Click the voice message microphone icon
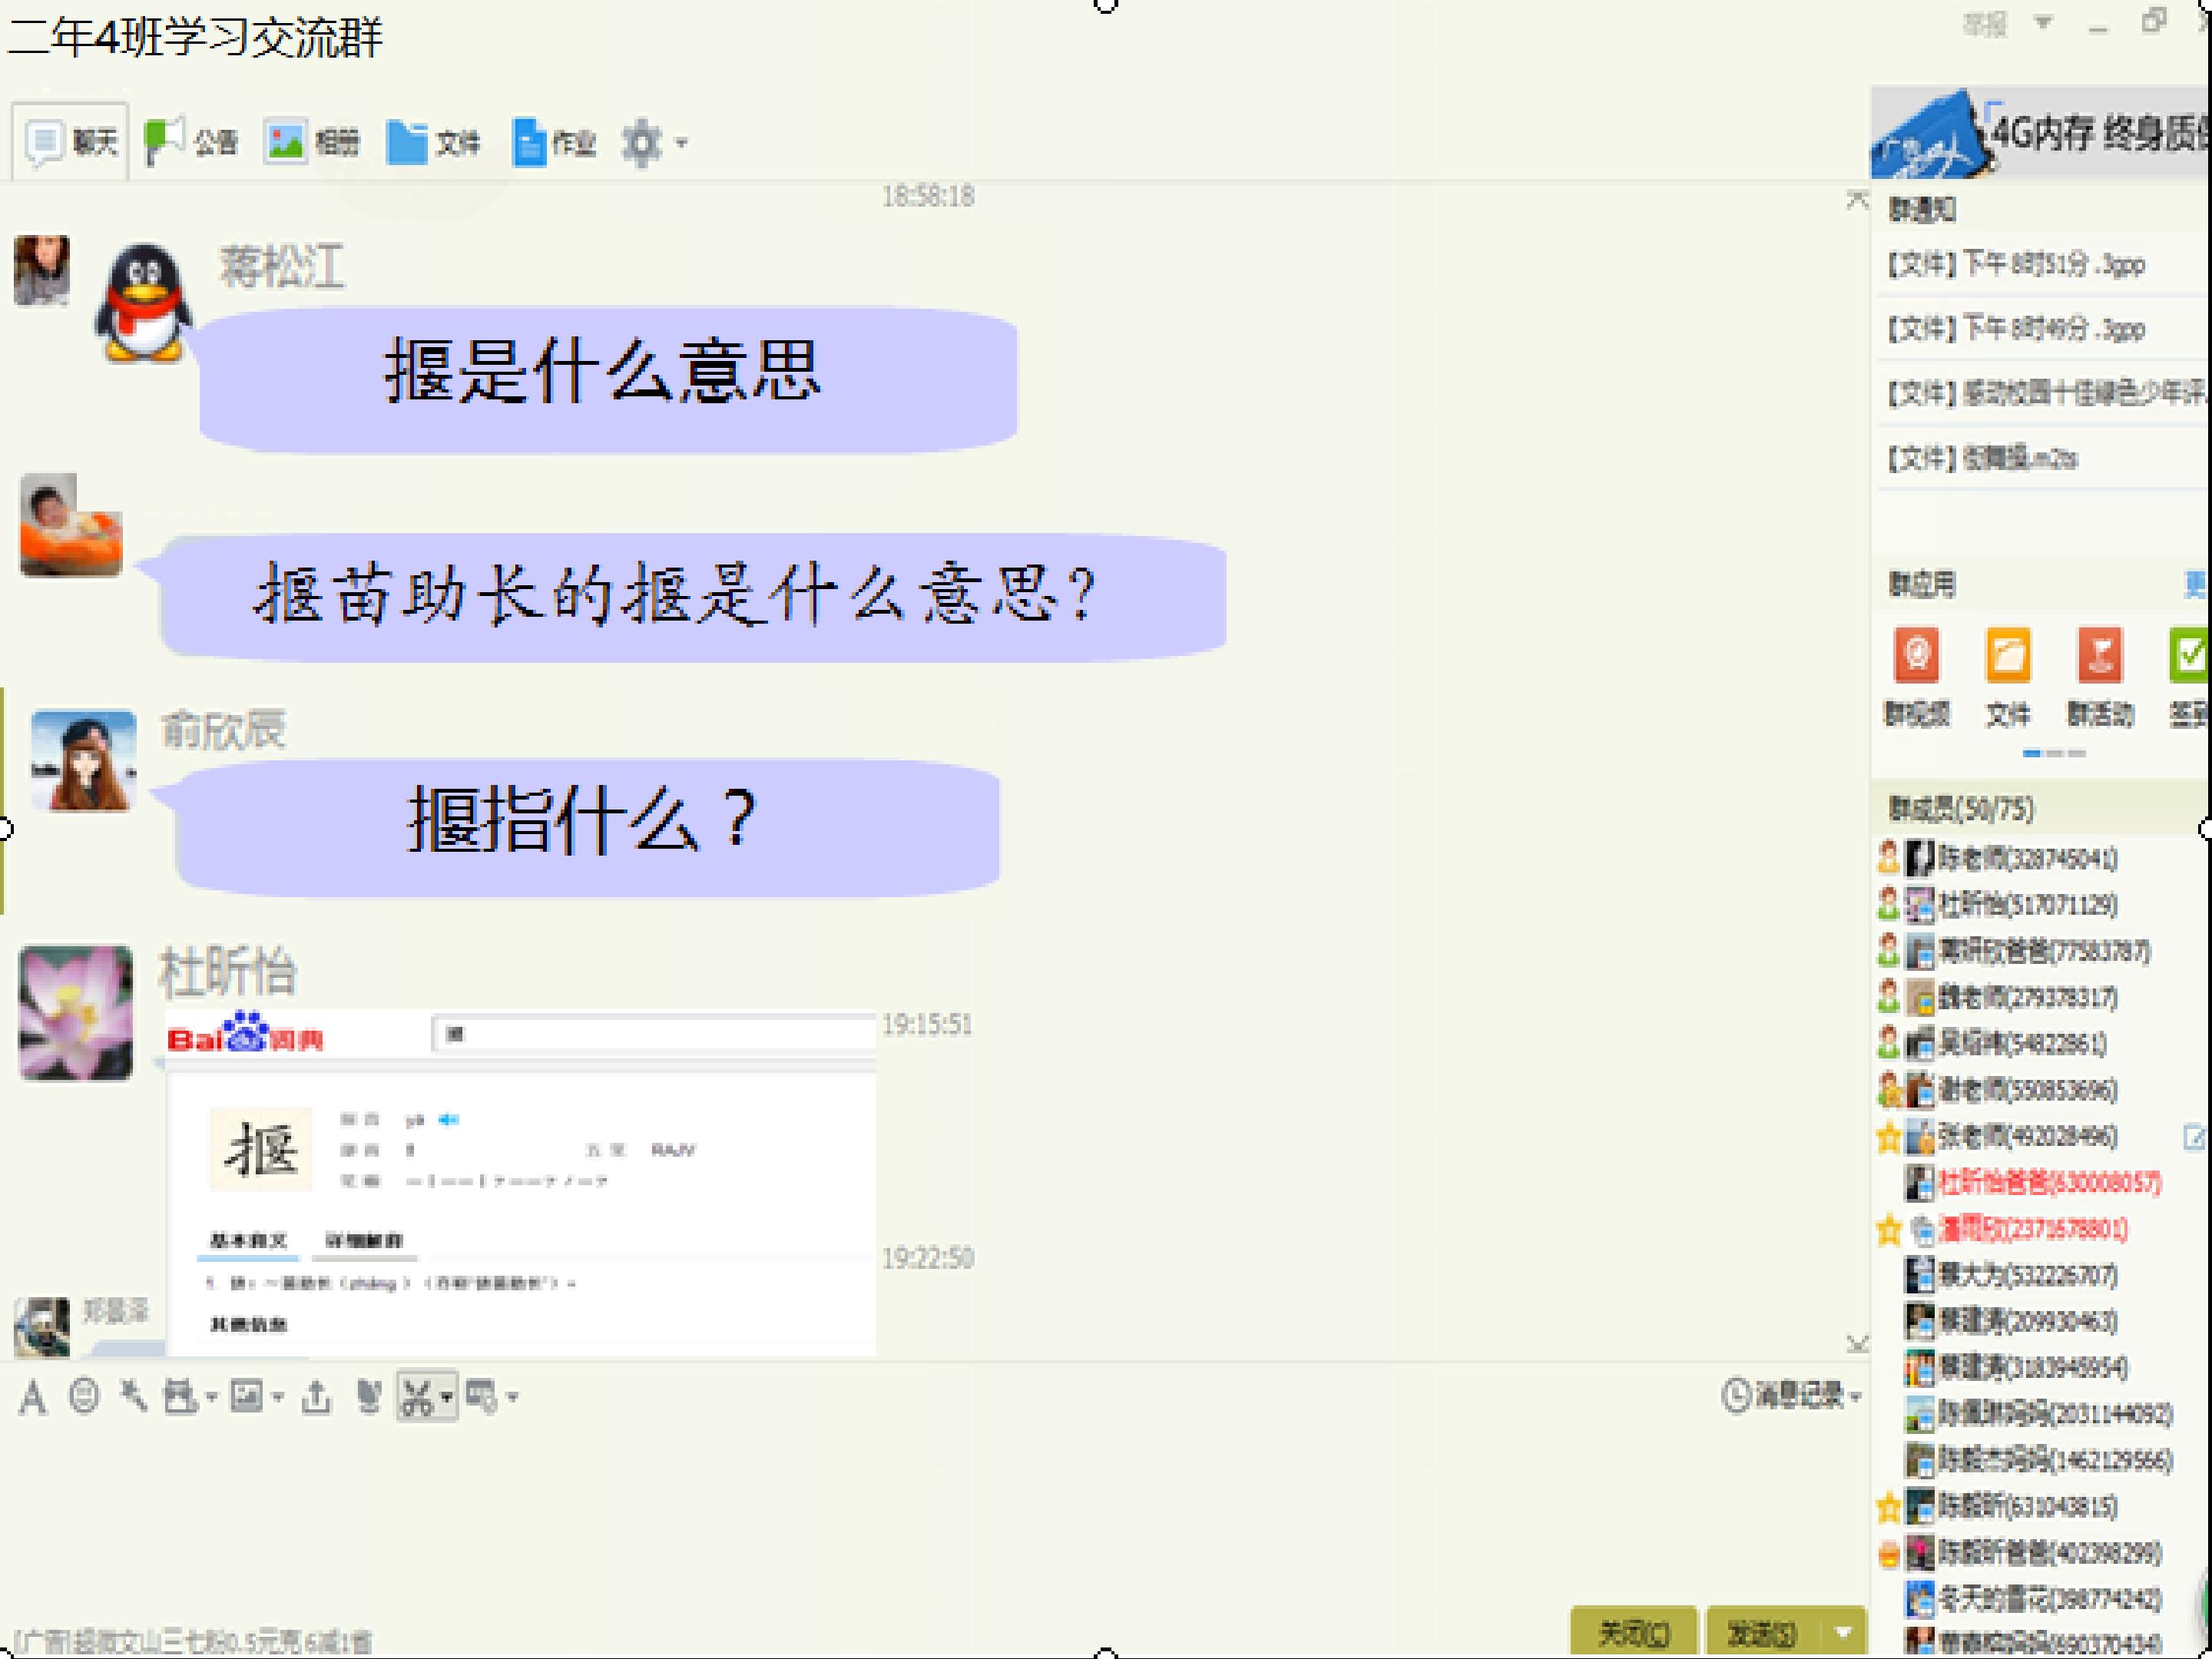The image size is (2212, 1659). [369, 1396]
